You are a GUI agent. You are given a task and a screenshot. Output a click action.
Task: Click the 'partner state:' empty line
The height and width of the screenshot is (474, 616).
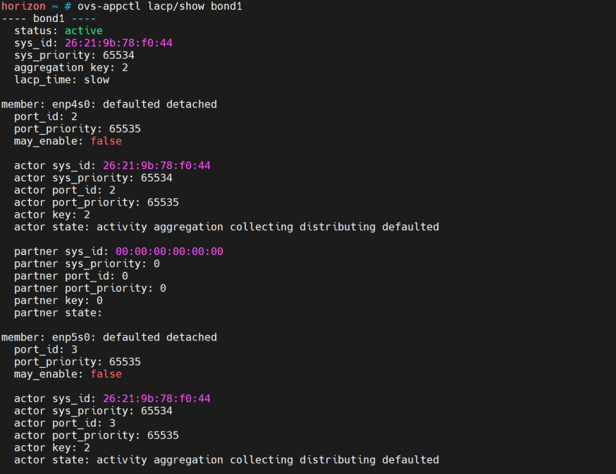(58, 313)
